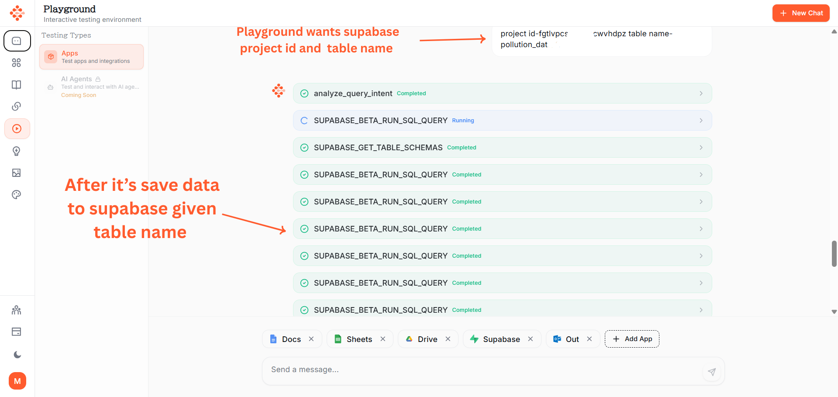838x397 pixels.
Task: Open the apps grid sidebar icon
Action: [17, 63]
